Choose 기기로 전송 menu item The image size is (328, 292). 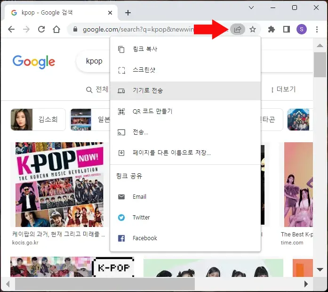[x=185, y=90]
